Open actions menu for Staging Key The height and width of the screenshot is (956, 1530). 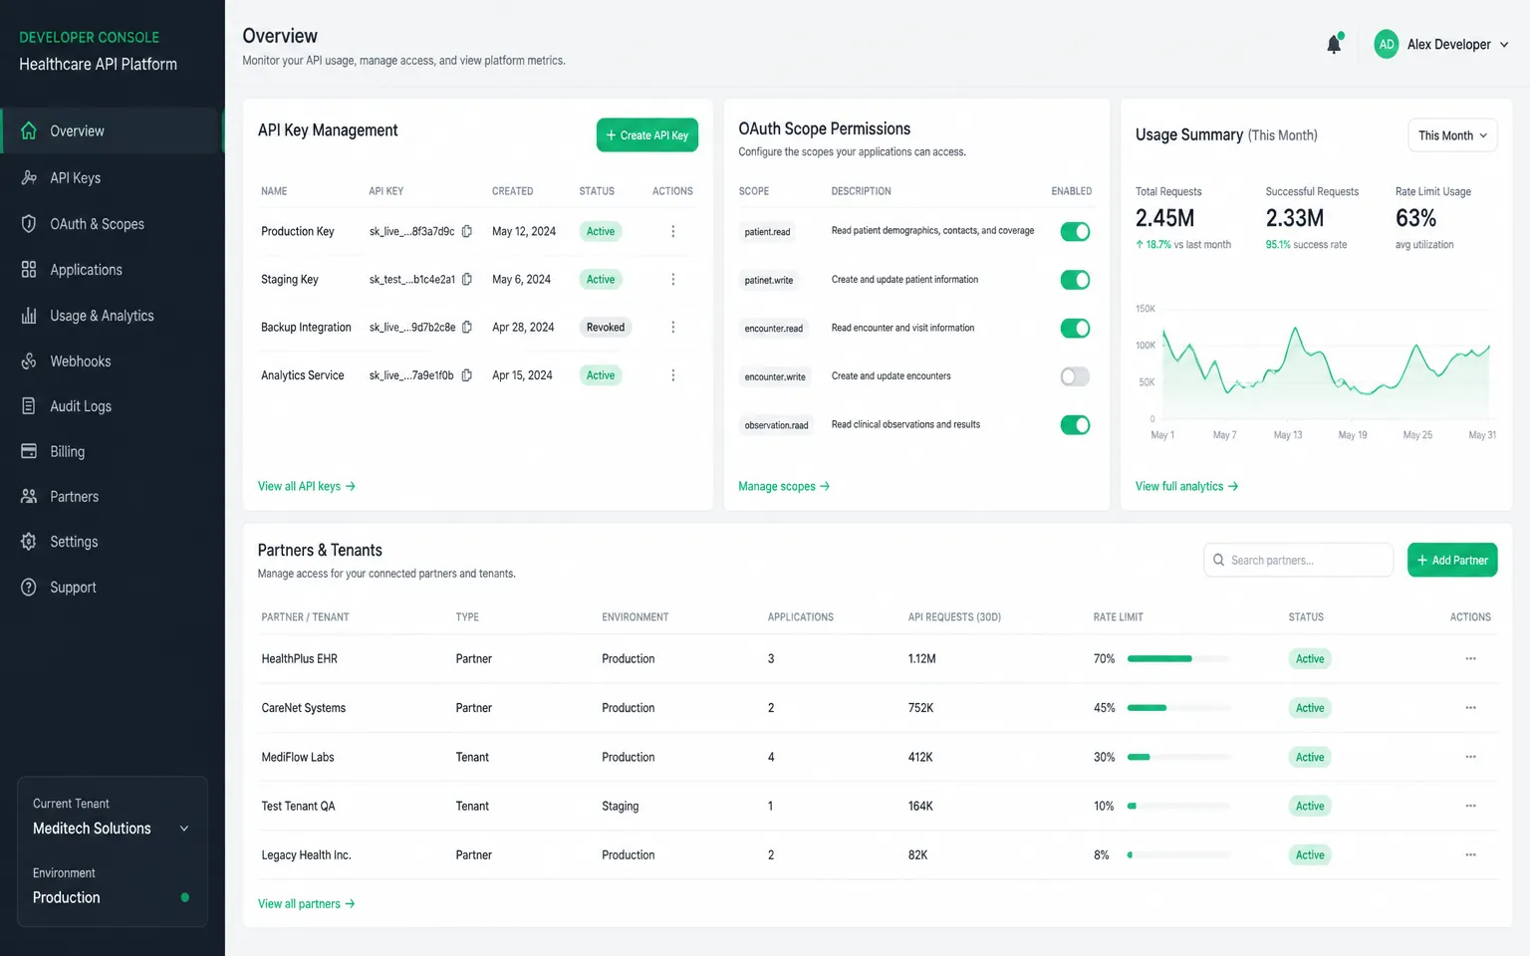tap(673, 280)
